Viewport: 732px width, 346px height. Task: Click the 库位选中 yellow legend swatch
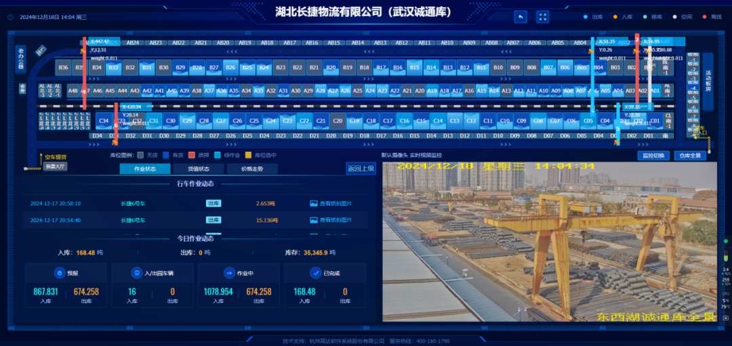[x=249, y=155]
